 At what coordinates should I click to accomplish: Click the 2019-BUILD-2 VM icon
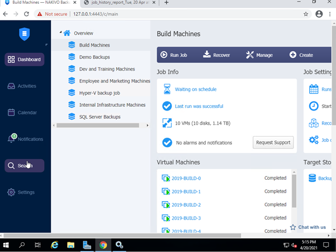coord(166,205)
